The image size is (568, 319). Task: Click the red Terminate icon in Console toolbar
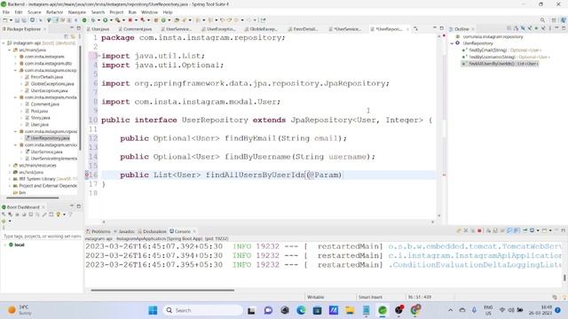pyautogui.click(x=479, y=230)
